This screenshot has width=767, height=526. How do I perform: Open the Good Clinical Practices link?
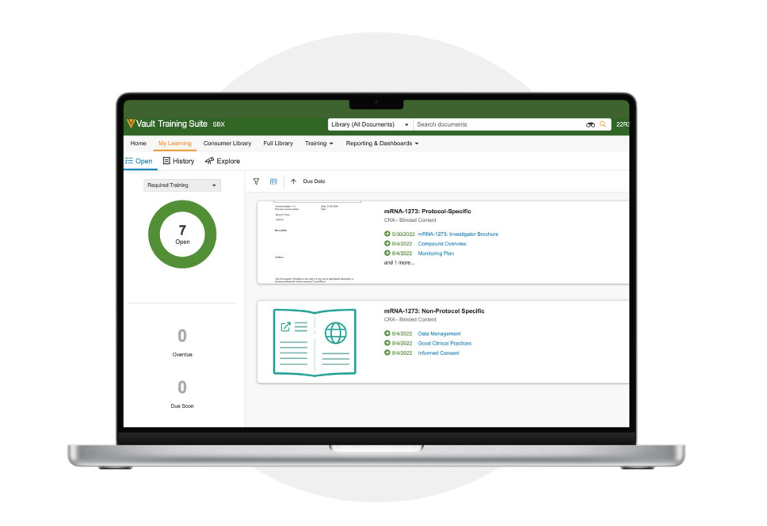[445, 344]
